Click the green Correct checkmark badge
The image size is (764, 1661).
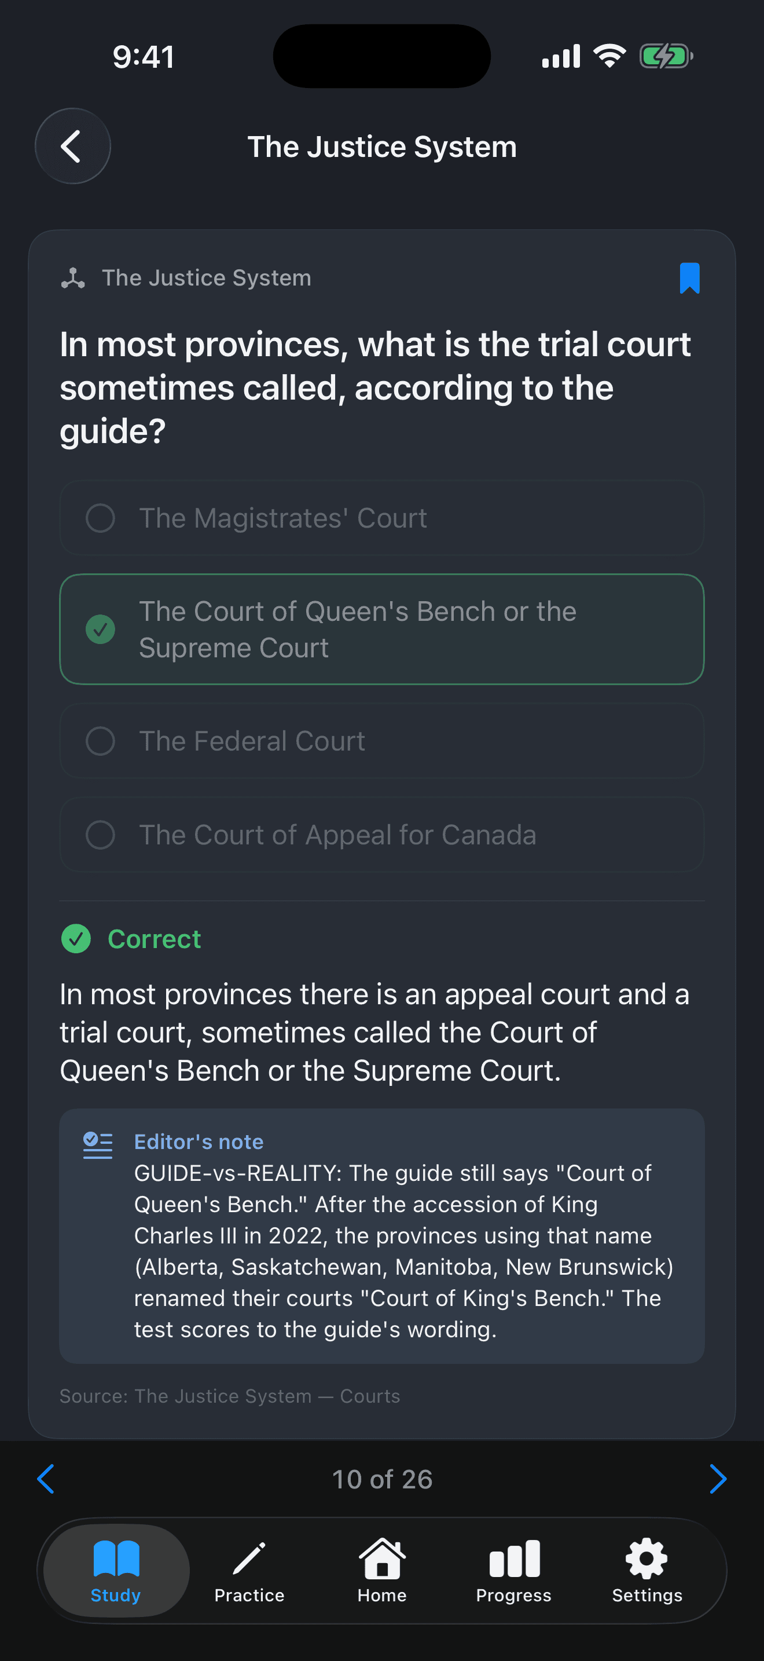coord(76,939)
